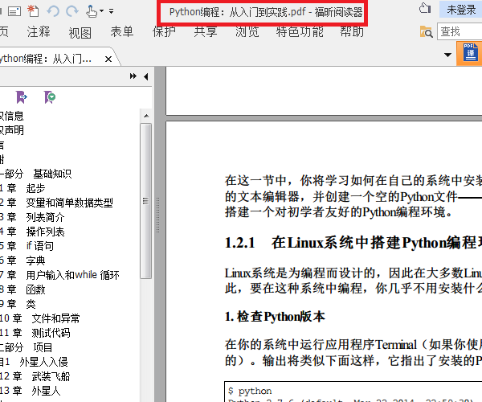The image size is (482, 402).
Task: Select the hand touch mode tool icon
Action: point(91,11)
